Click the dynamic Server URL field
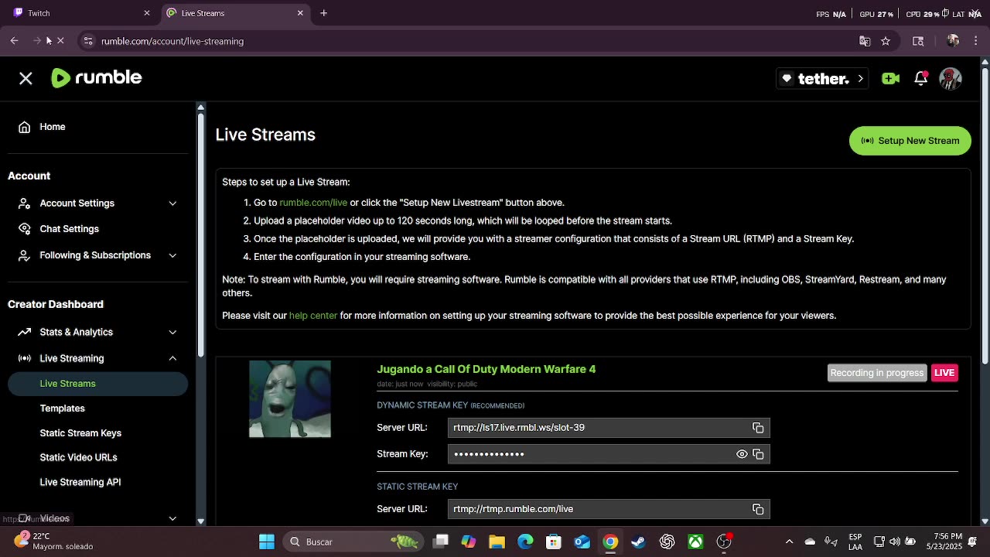 (609, 428)
